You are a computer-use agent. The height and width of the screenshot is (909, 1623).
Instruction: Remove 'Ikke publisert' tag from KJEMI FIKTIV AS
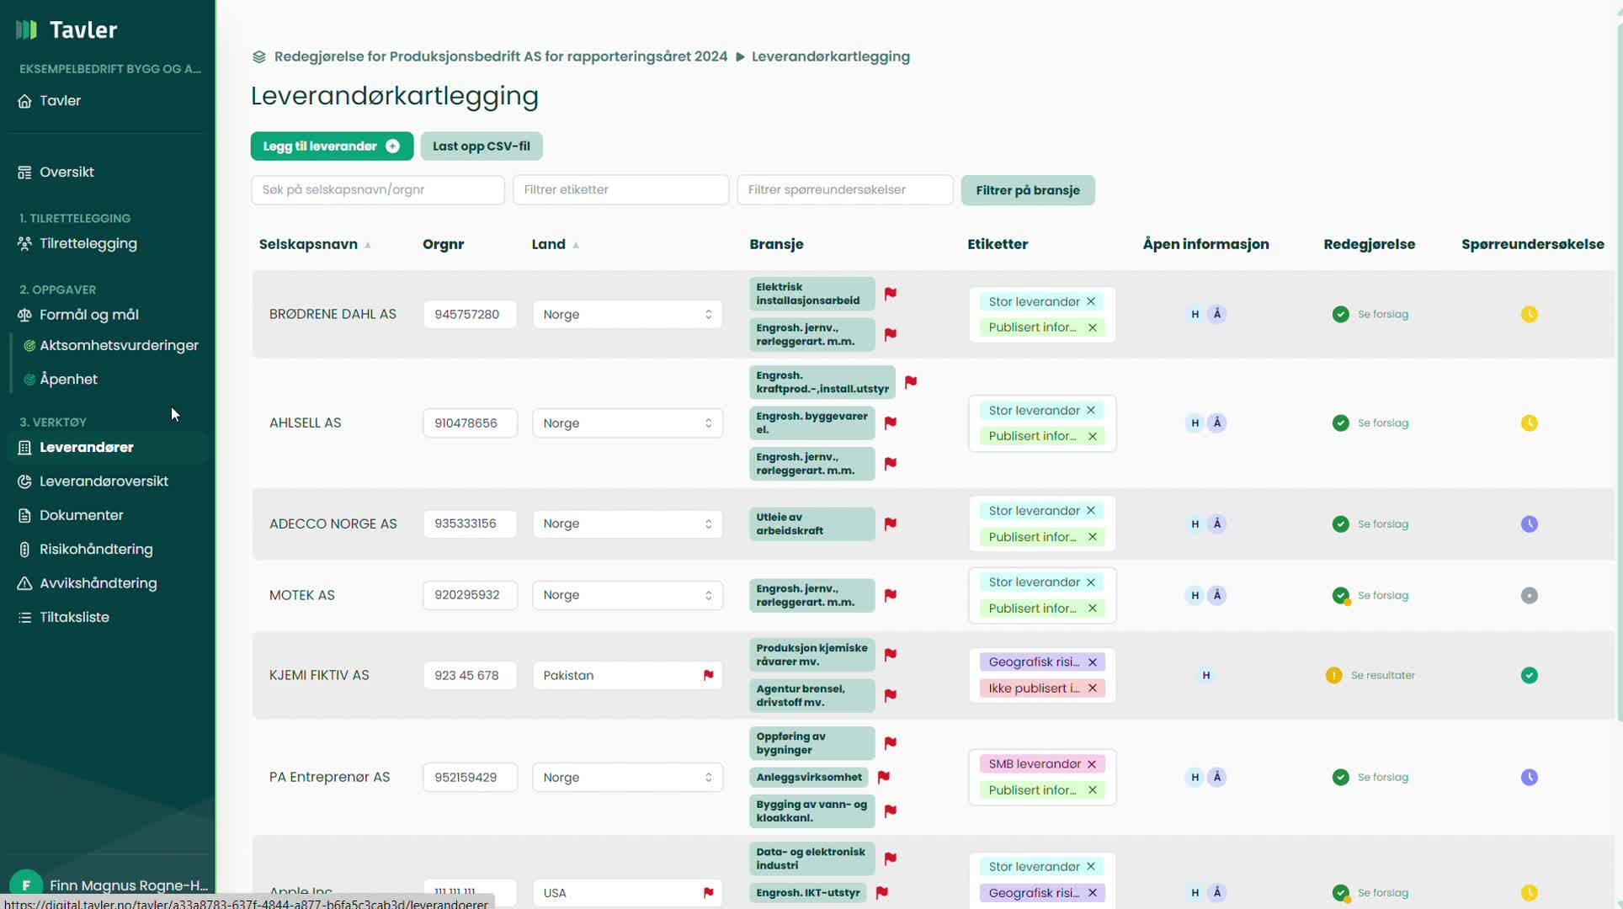coord(1092,688)
